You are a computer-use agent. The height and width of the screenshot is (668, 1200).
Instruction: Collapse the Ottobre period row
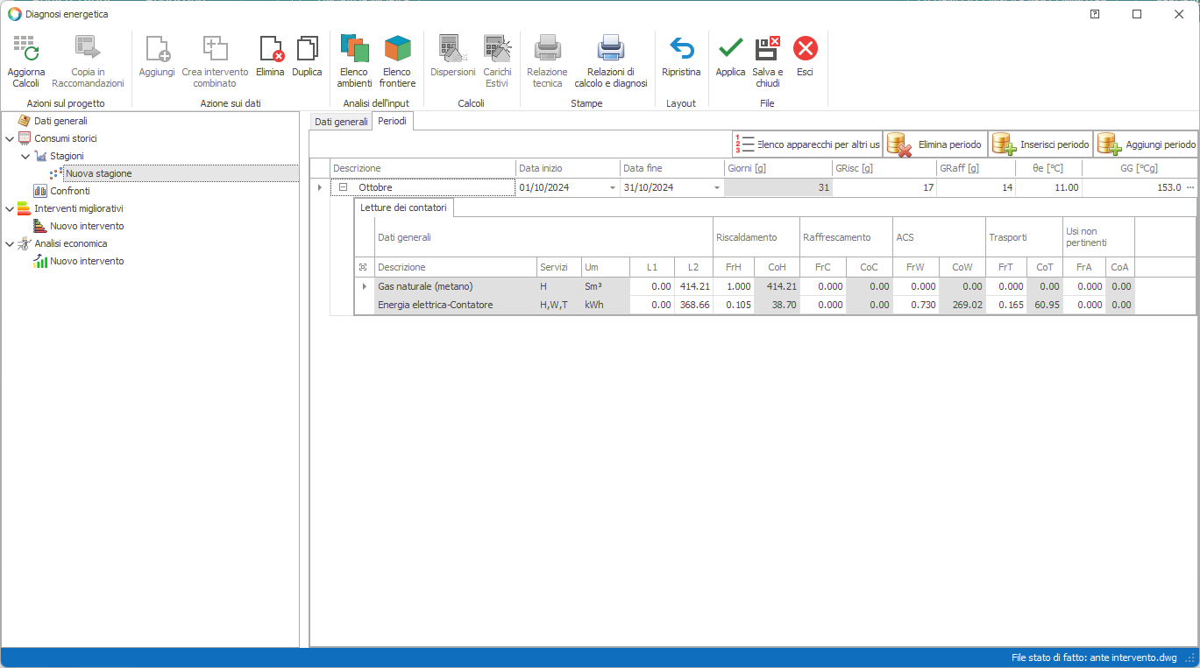coord(344,187)
